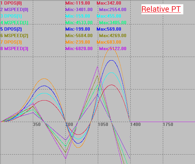Click the Min:-119.00 value for DPOS(0)
195x164 pixels.
click(x=77, y=3)
